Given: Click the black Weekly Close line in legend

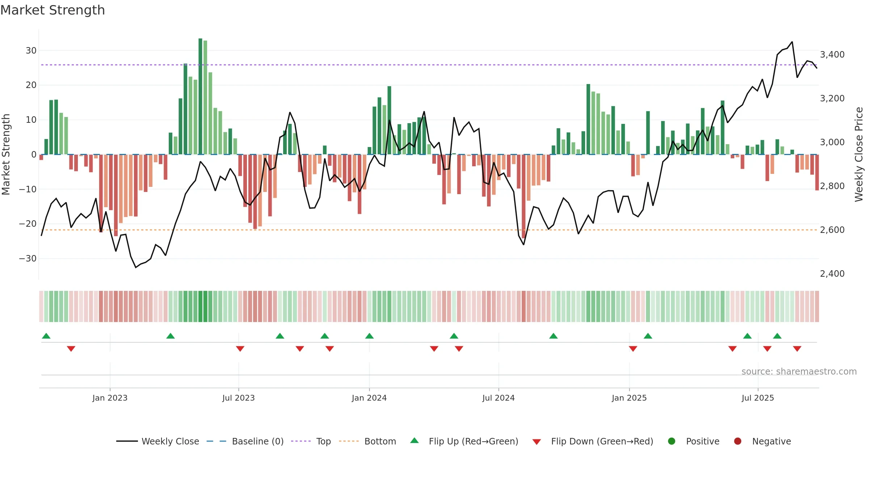Looking at the screenshot, I should 127,441.
